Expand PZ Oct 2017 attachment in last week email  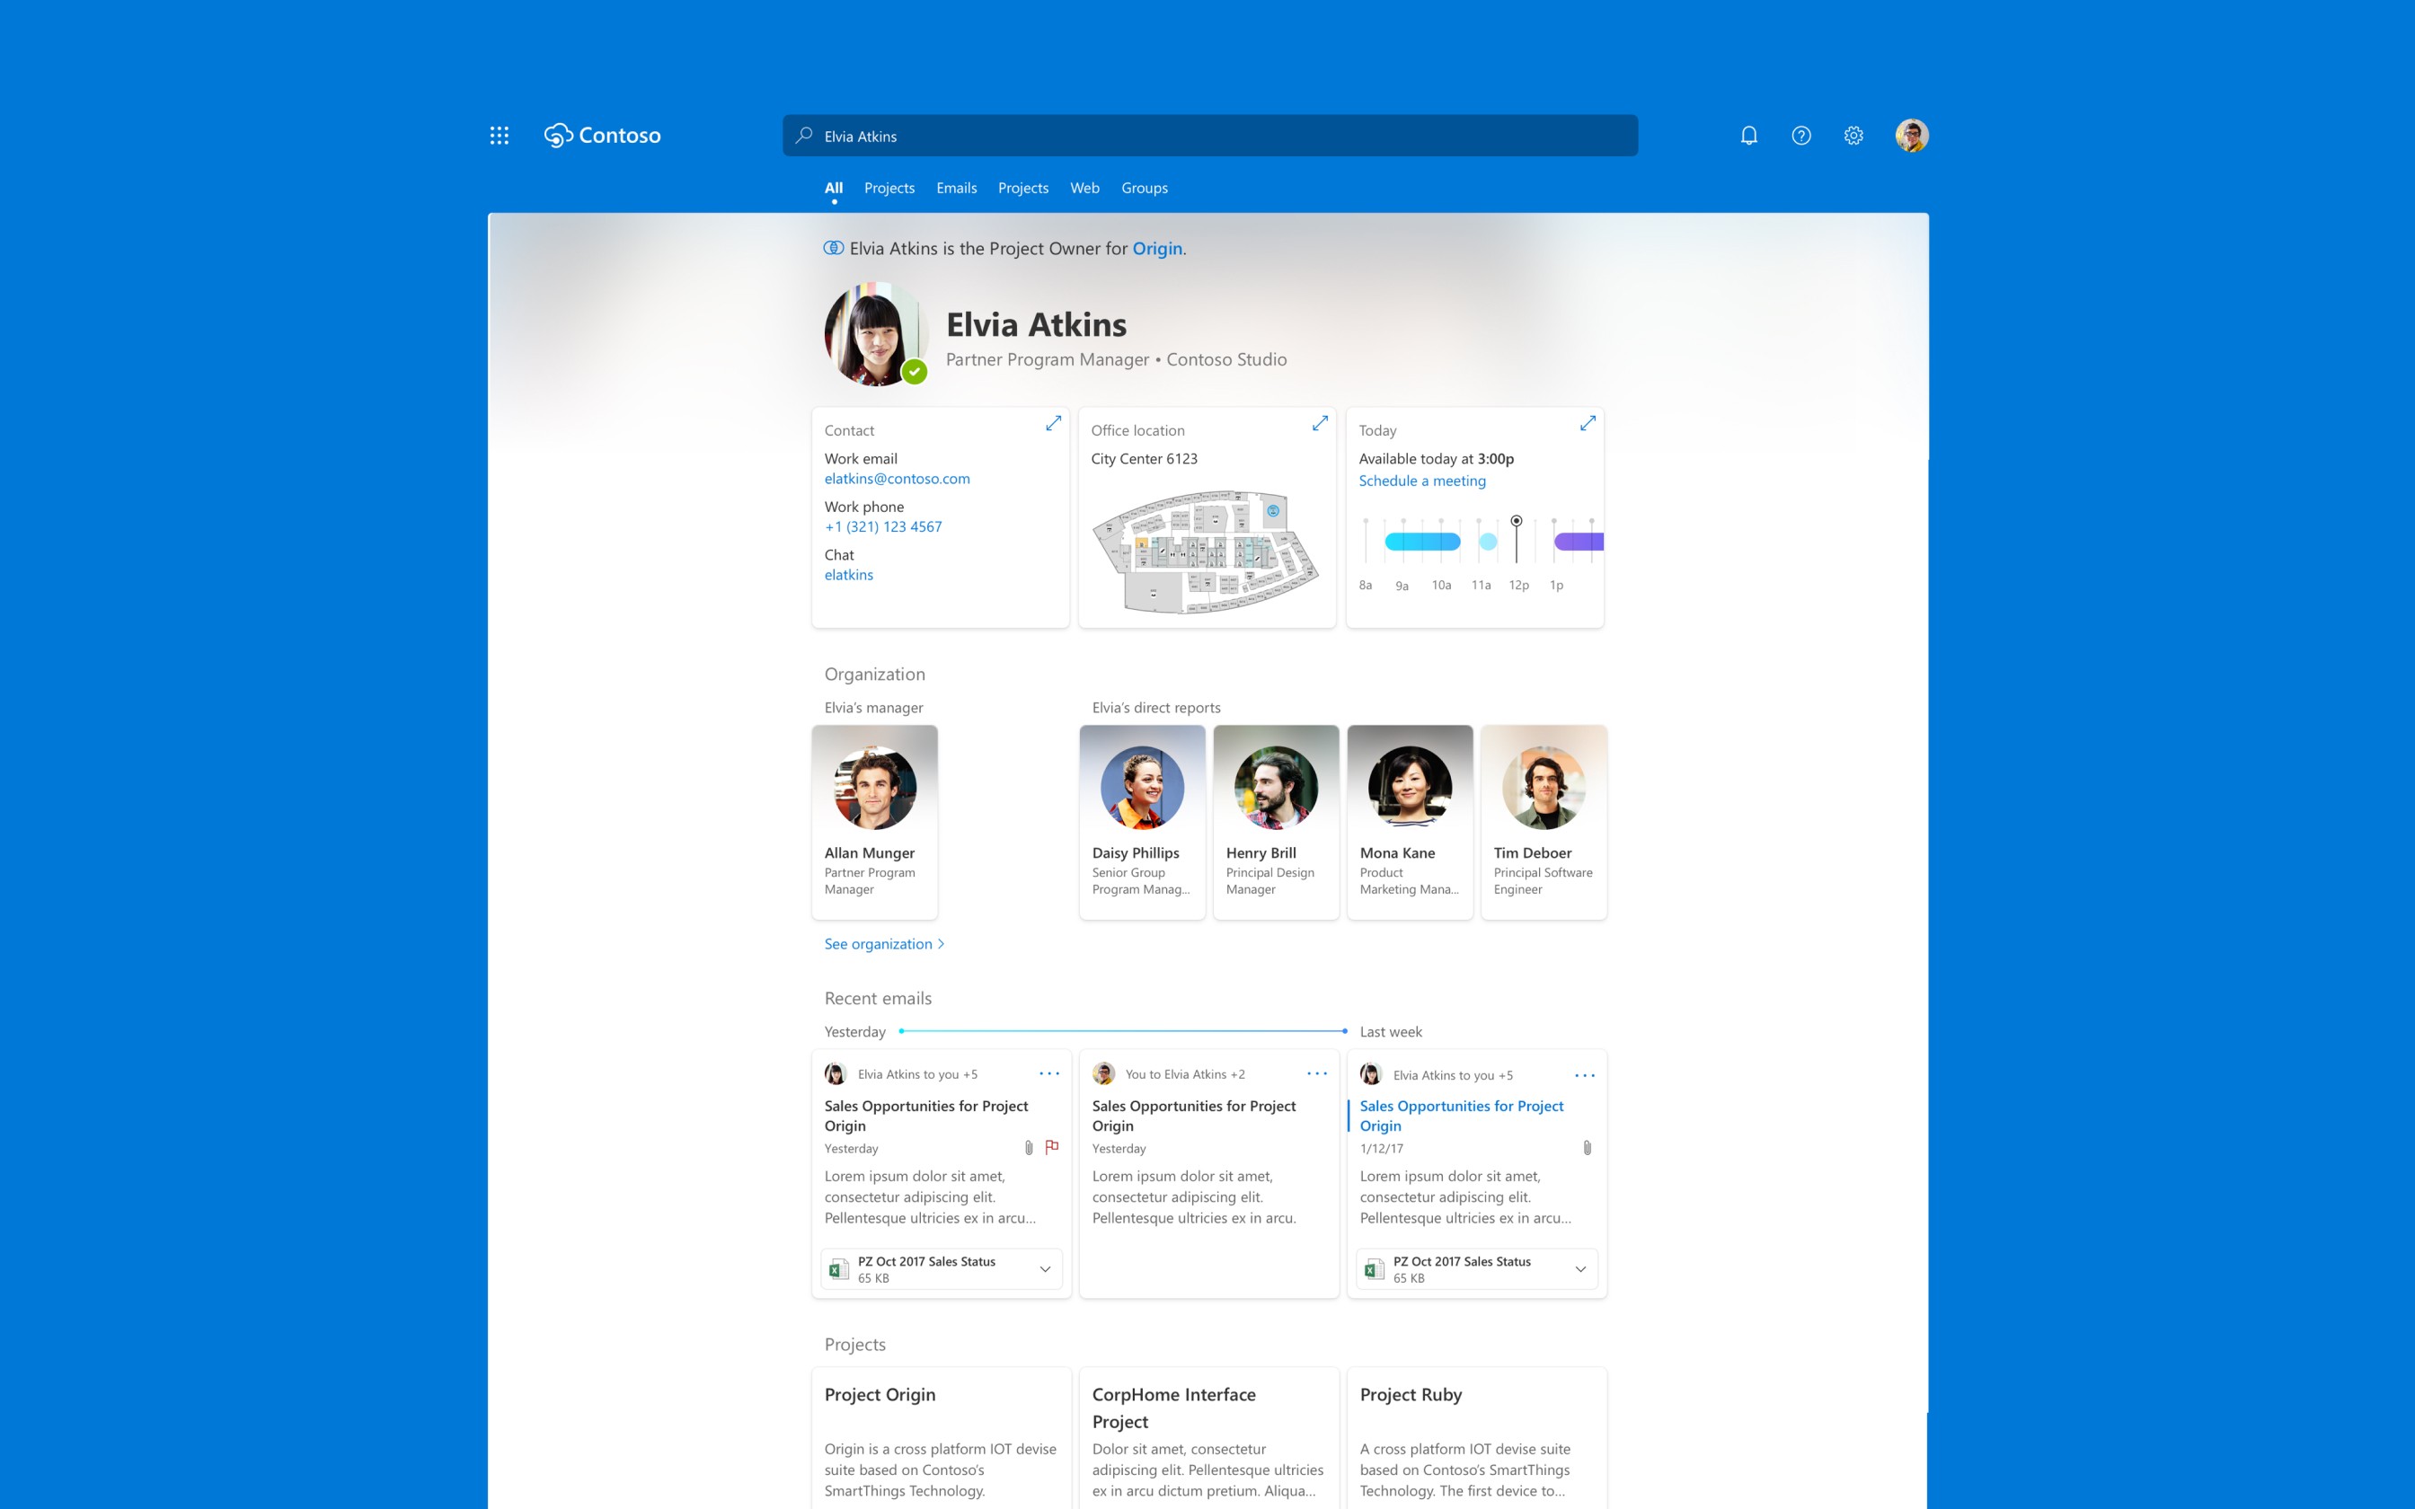click(x=1580, y=1269)
